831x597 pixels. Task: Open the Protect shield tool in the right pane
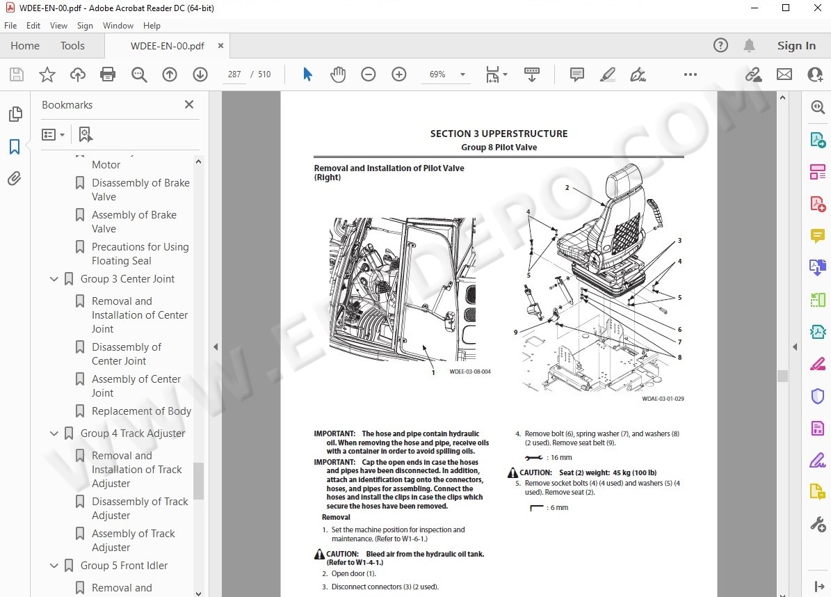[x=818, y=396]
